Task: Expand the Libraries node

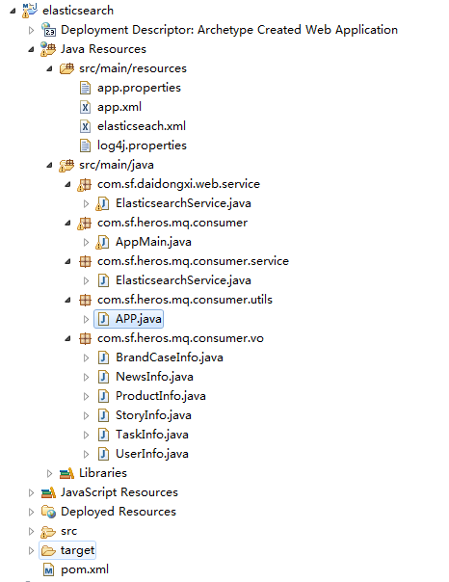Action: click(49, 474)
